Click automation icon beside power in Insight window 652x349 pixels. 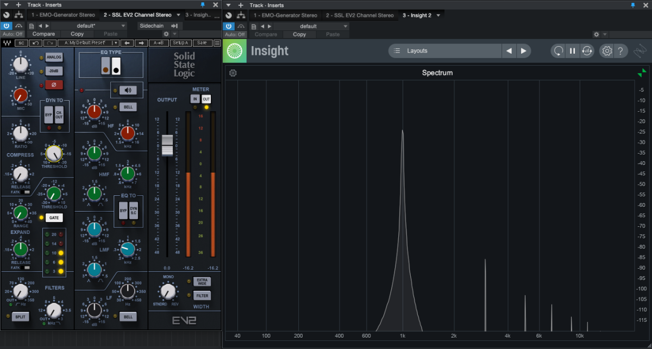coord(241,26)
